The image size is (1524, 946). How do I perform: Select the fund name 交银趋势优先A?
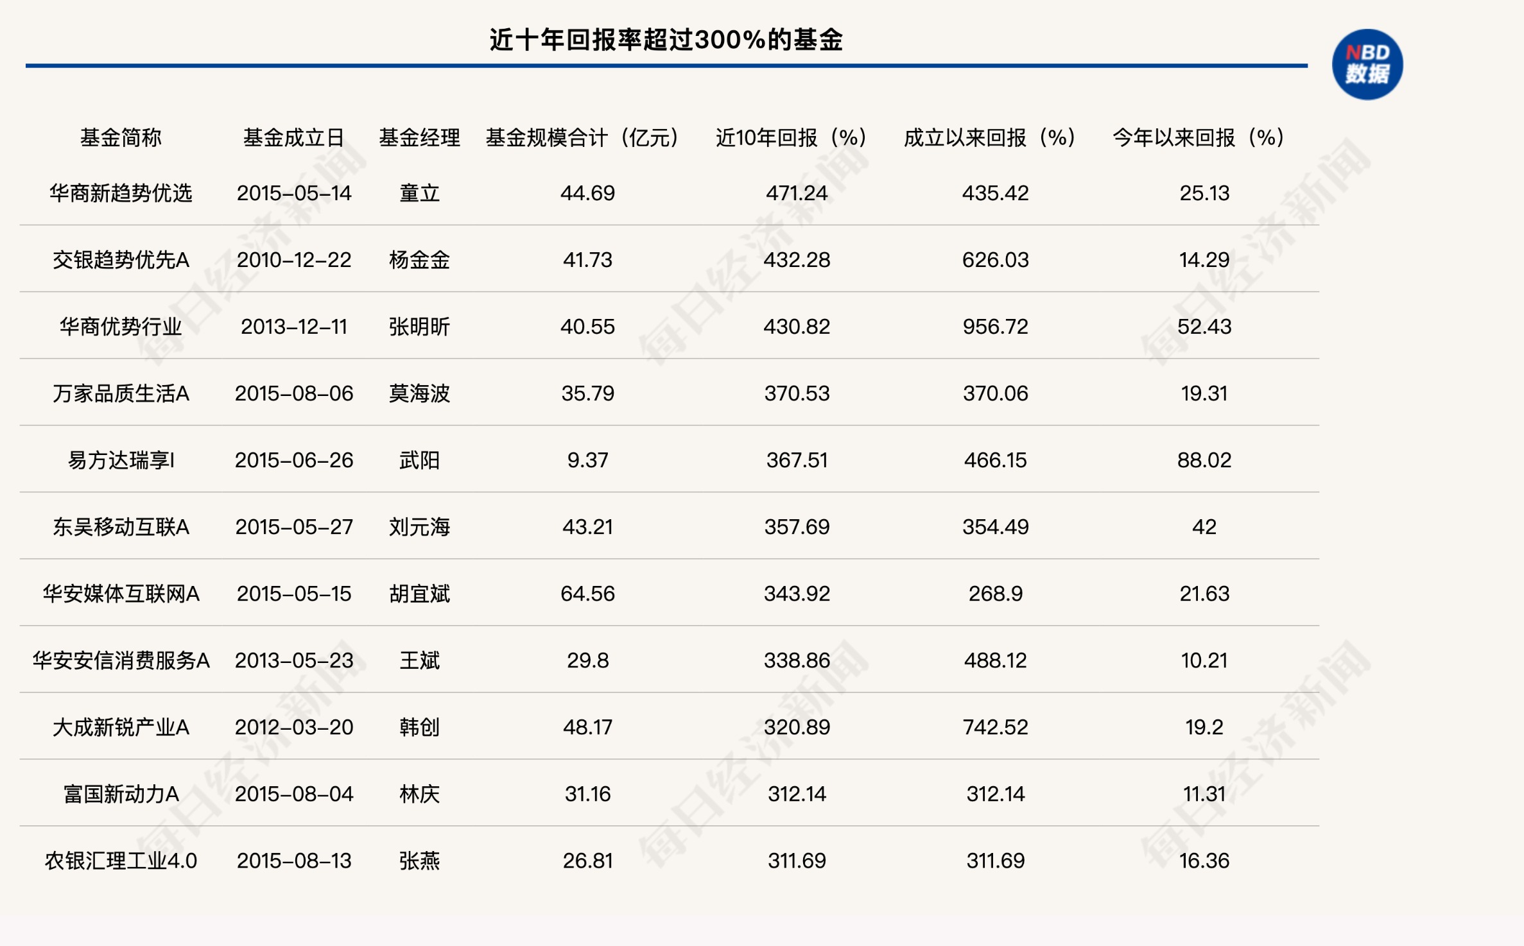tap(121, 260)
